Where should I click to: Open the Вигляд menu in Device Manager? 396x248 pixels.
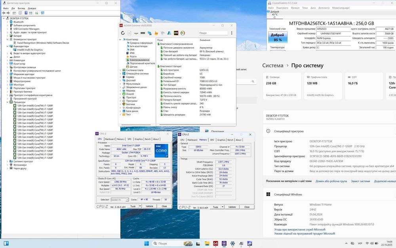[x=21, y=8]
